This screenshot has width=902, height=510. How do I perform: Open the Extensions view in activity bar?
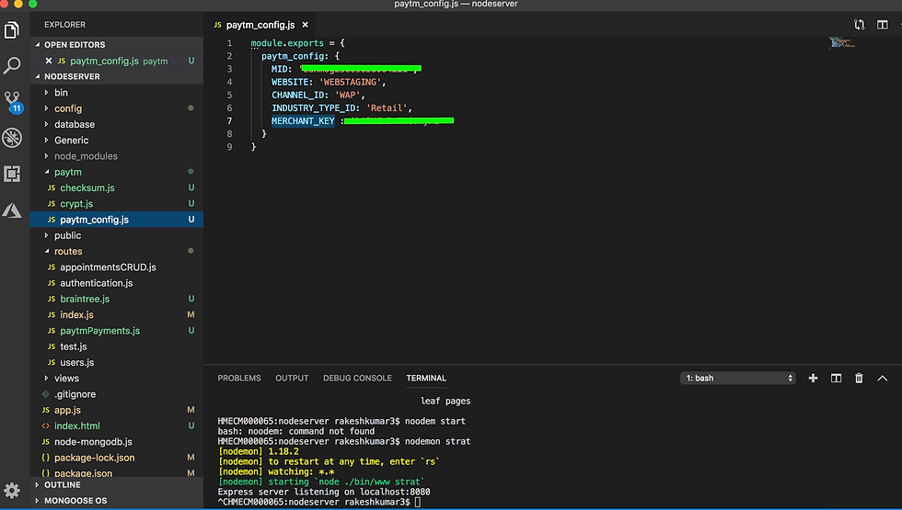(12, 174)
